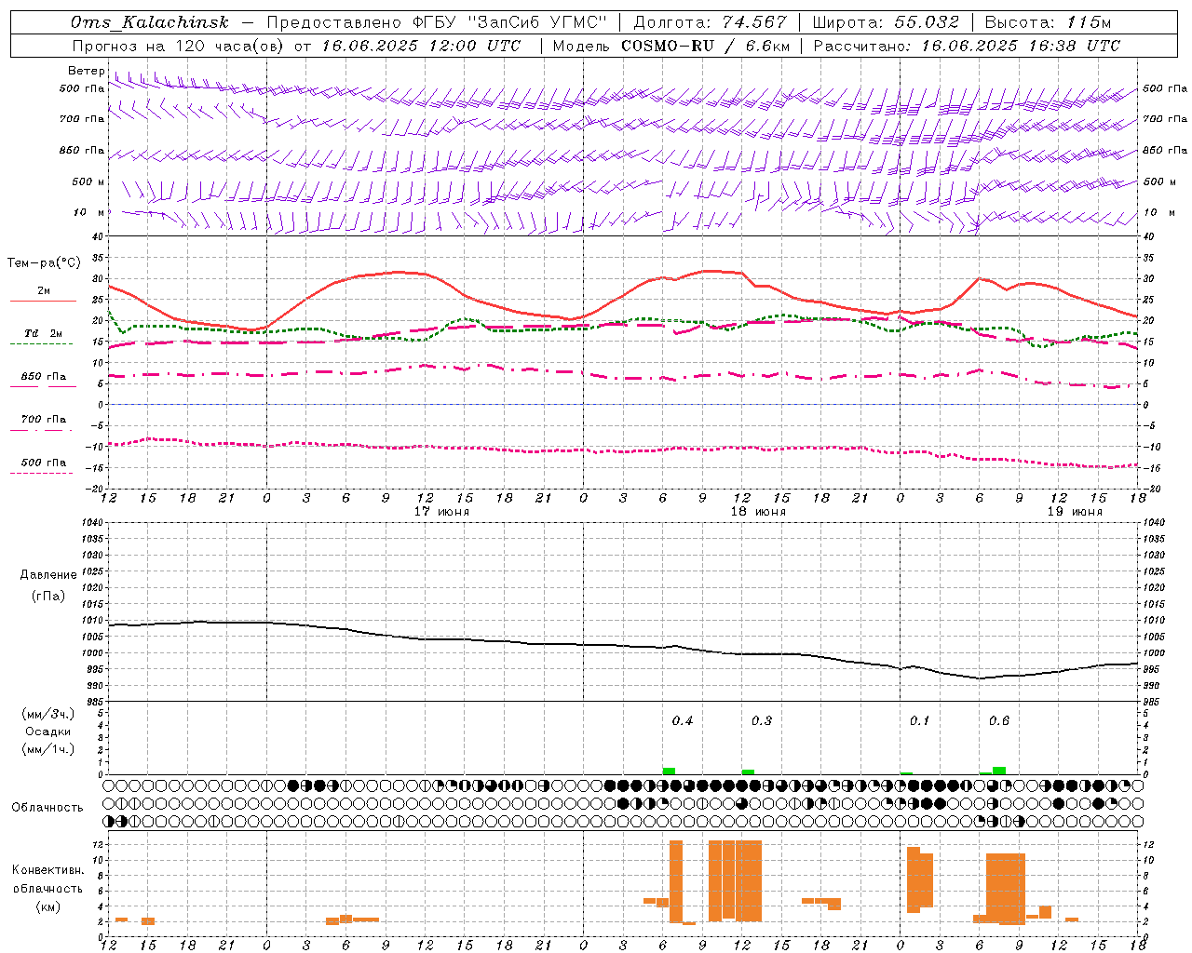This screenshot has width=1192, height=953.
Task: Select the 0.6 precipitation amount value
Action: pyautogui.click(x=999, y=720)
